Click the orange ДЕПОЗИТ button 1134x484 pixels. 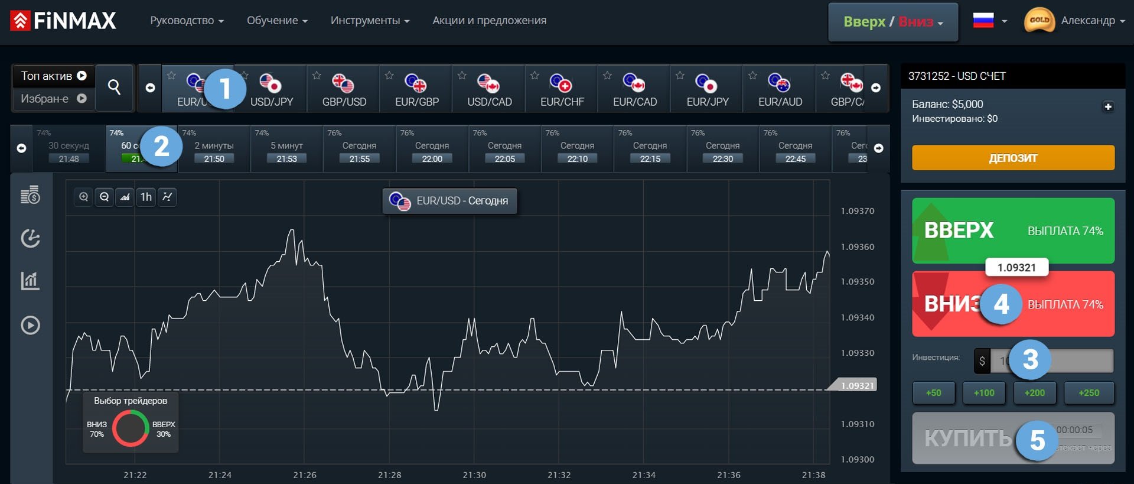[x=1013, y=158]
